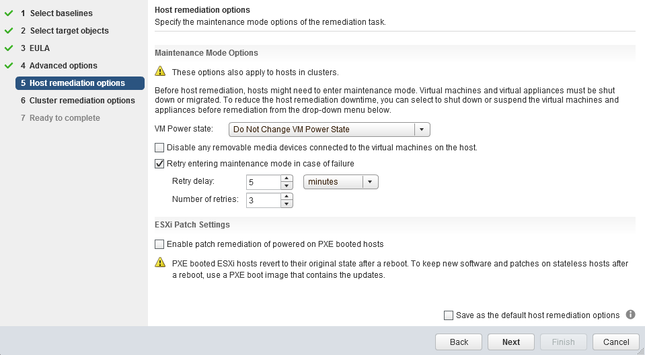Check Save as the default host remediation options
Screen dimensions: 645x355
coord(449,315)
